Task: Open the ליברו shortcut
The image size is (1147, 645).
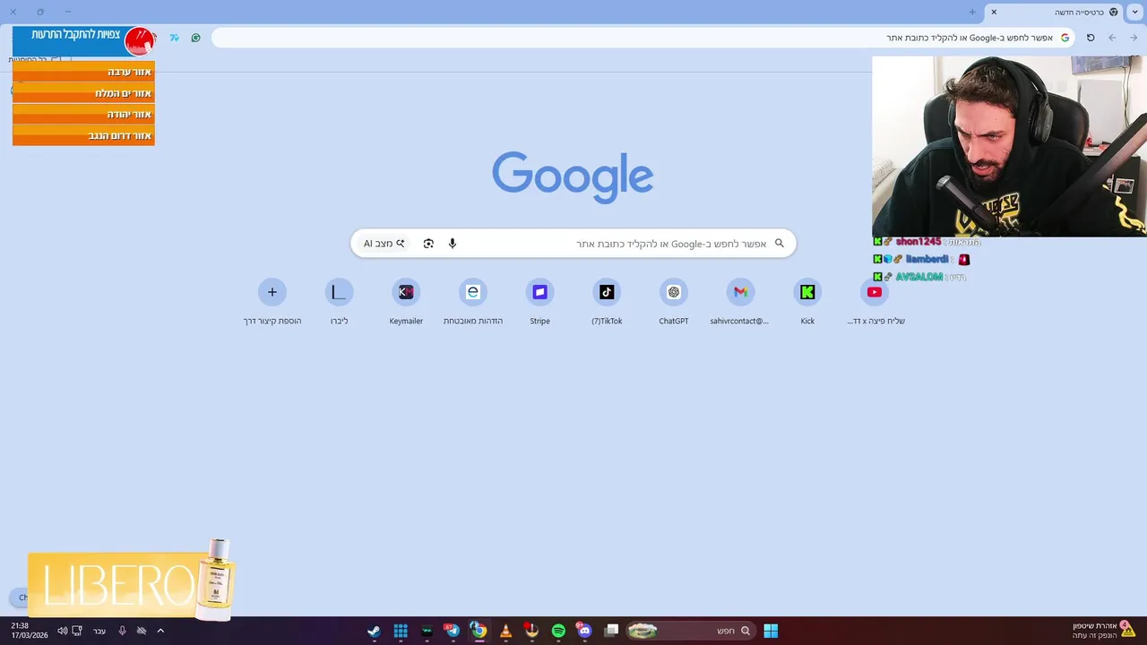Action: 339,302
